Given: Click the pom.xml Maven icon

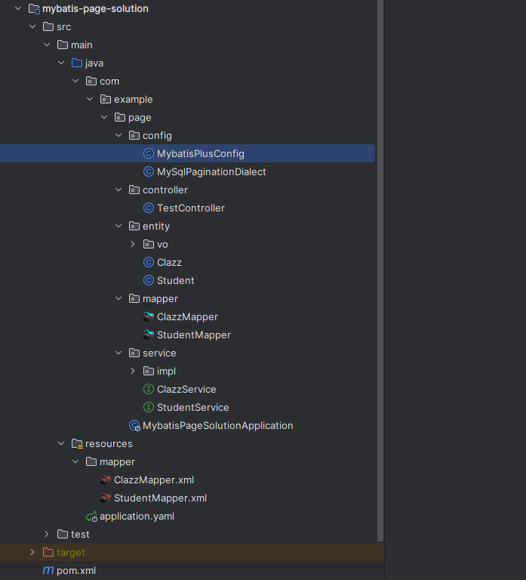Looking at the screenshot, I should tap(48, 570).
